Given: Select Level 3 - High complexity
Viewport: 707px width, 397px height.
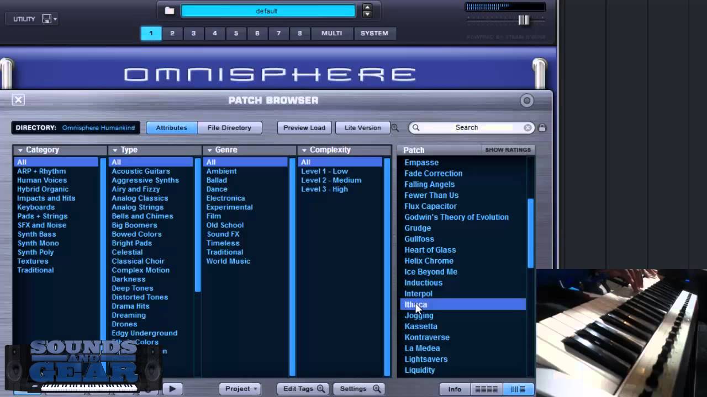Looking at the screenshot, I should [x=325, y=189].
